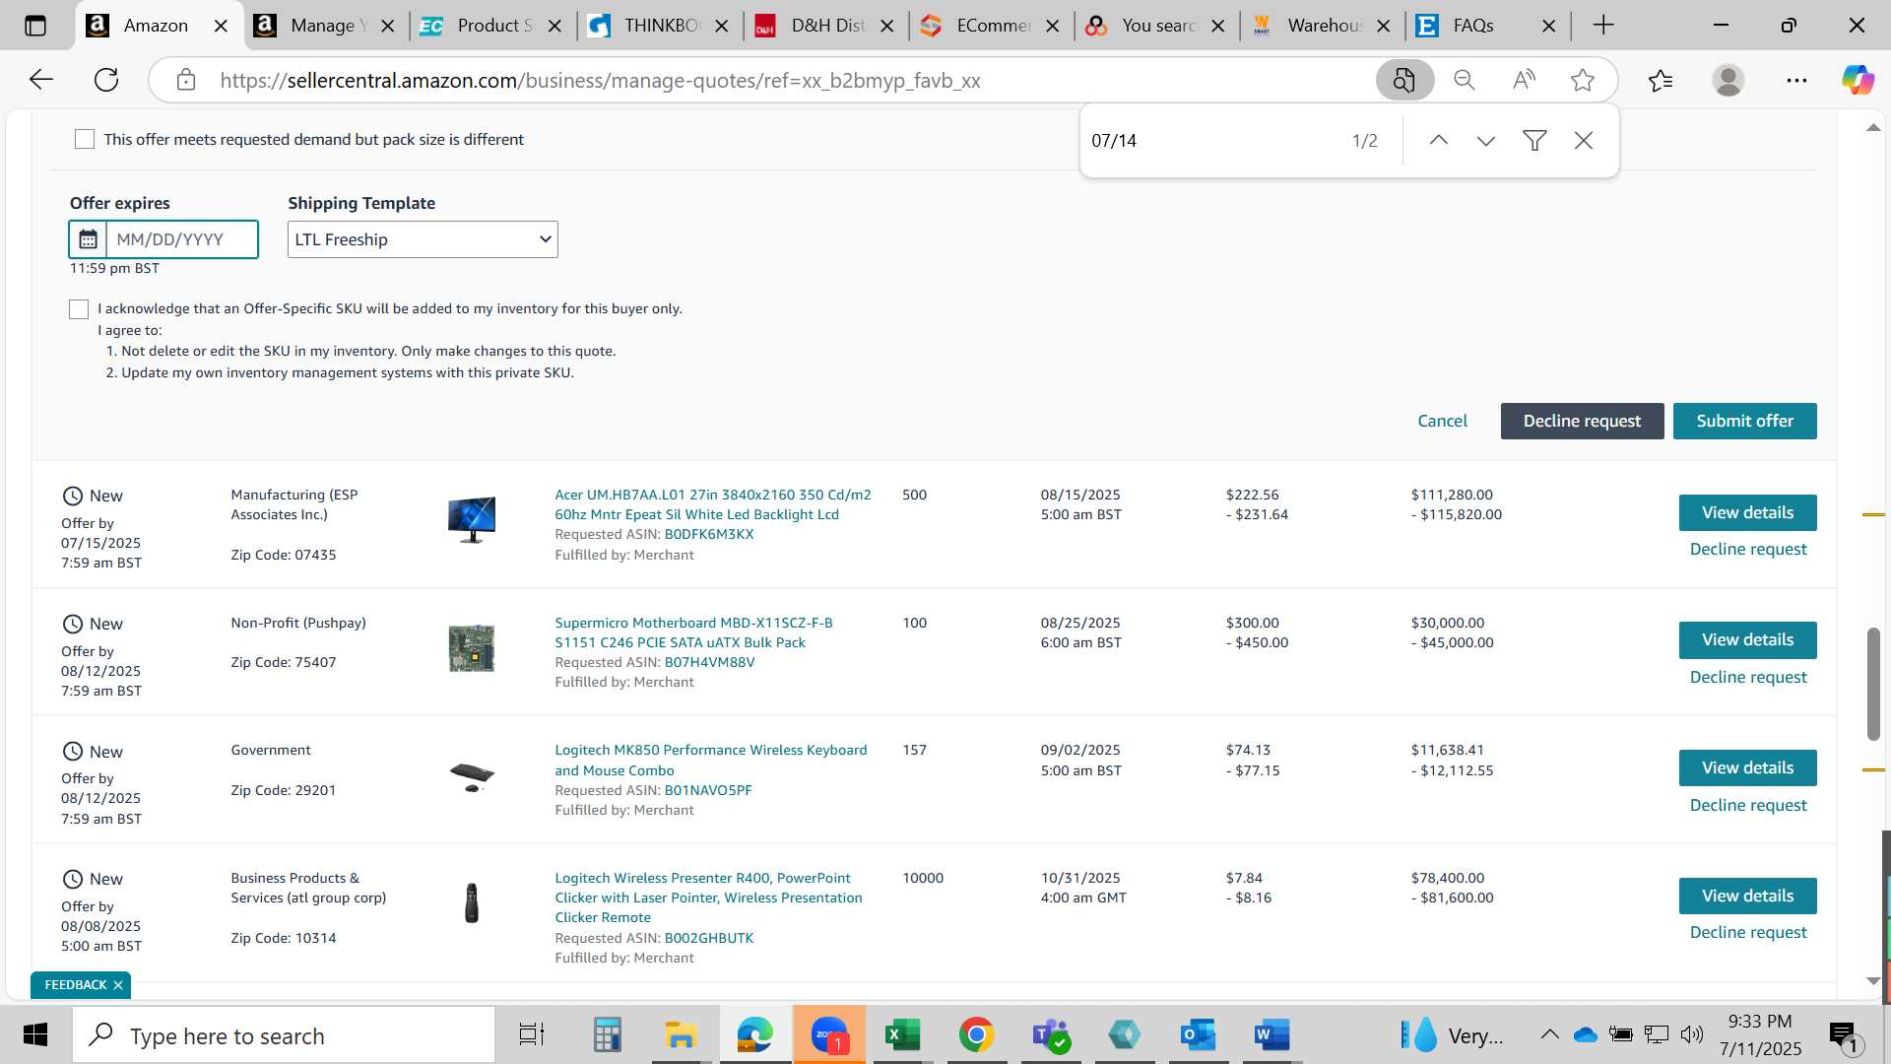This screenshot has width=1891, height=1064.
Task: Reload the page with refresh icon
Action: (106, 80)
